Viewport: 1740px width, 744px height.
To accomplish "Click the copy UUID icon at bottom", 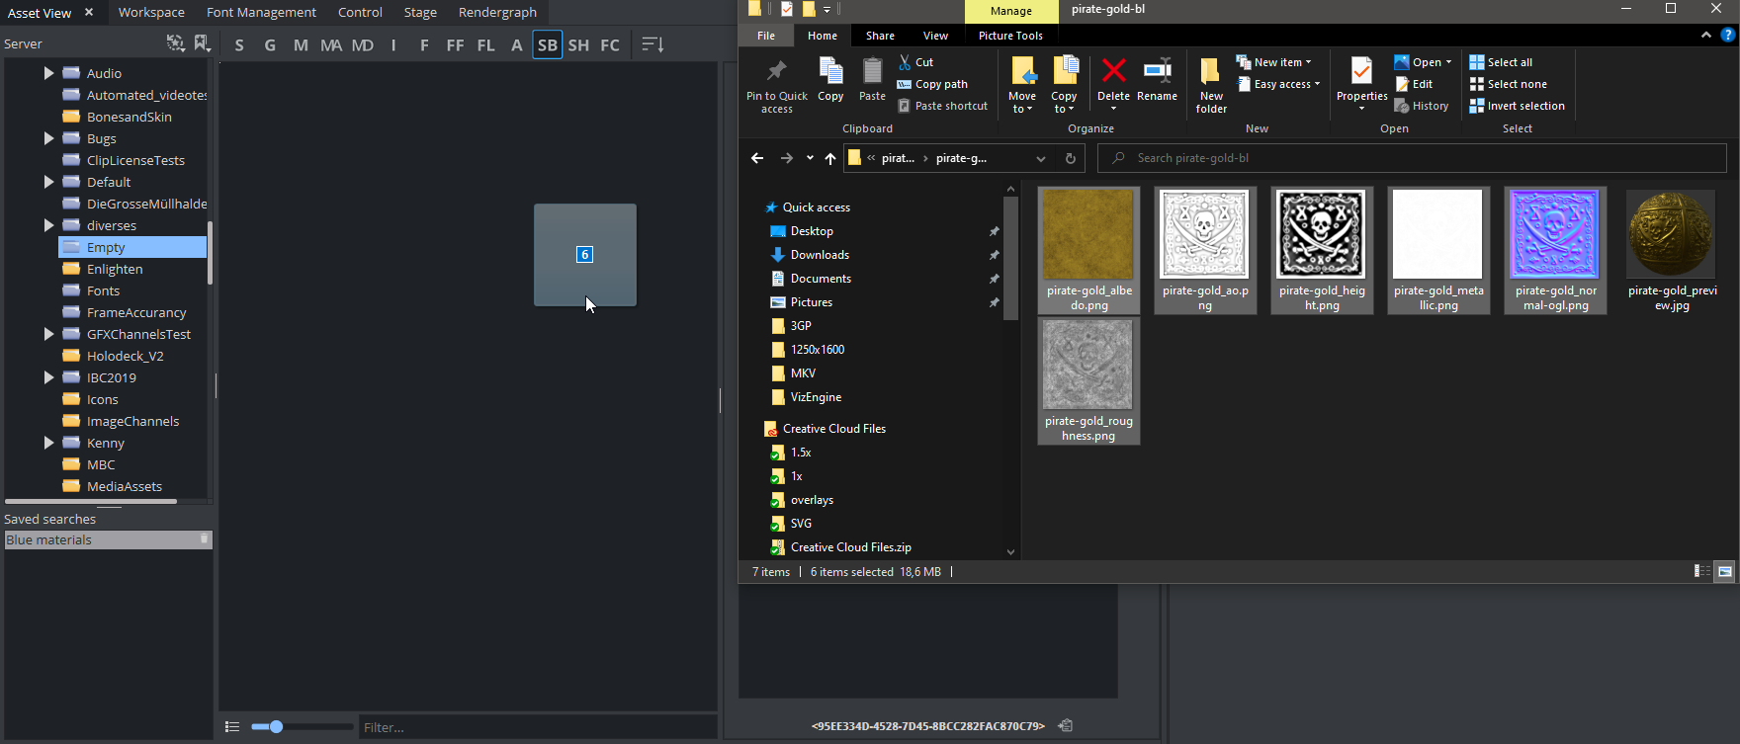I will 1066,726.
